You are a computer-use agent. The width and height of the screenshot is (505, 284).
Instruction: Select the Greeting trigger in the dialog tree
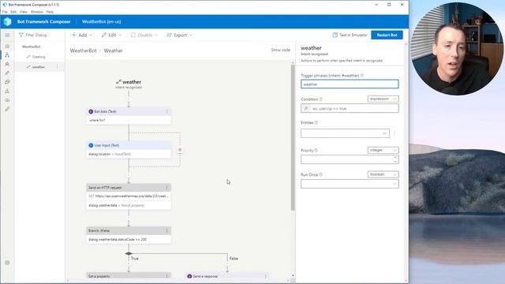click(x=39, y=57)
